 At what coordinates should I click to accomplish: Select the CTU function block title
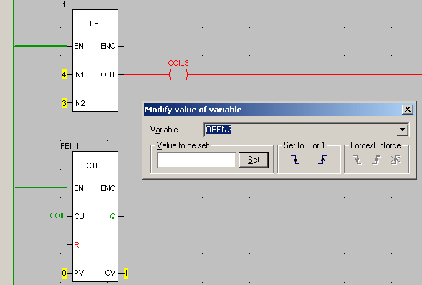click(x=93, y=165)
